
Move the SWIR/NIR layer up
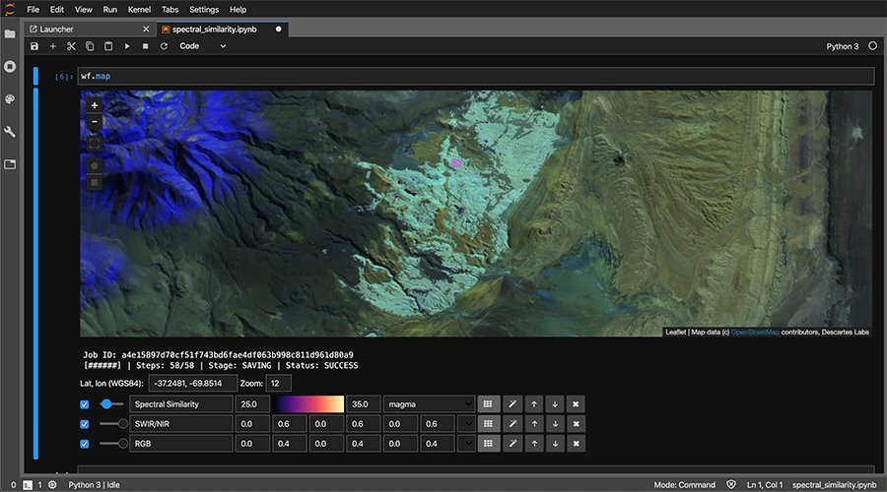pyautogui.click(x=534, y=424)
